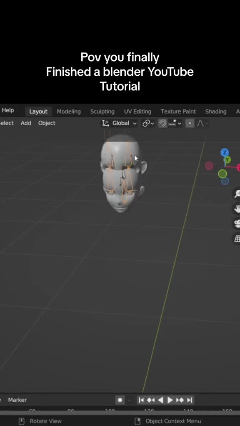The height and width of the screenshot is (426, 240).
Task: Click the faded red negative X gizmo ball
Action: point(209,166)
